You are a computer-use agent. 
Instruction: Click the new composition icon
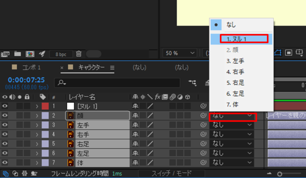pos(29,53)
